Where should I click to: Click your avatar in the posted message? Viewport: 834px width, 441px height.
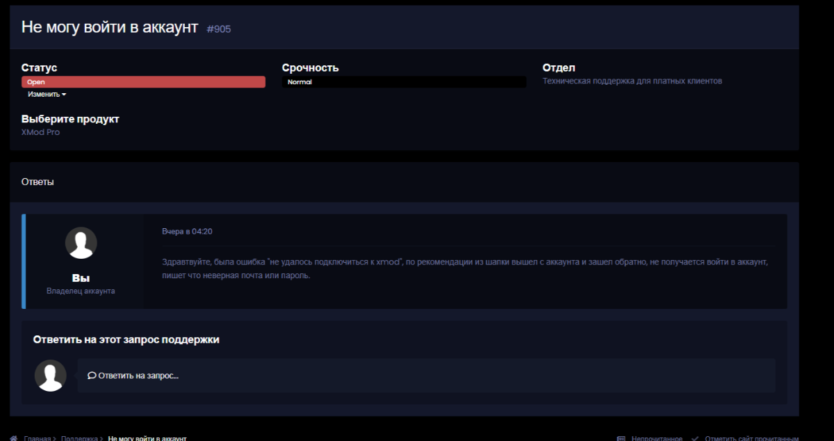81,243
